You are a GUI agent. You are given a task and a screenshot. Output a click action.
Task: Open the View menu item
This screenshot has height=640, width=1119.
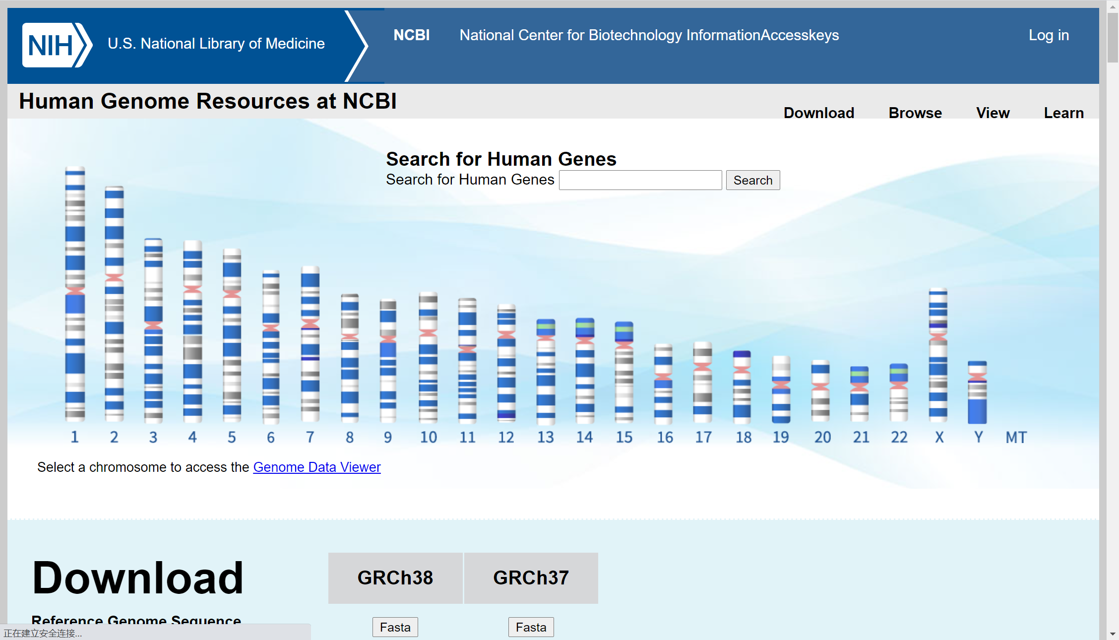pos(993,113)
